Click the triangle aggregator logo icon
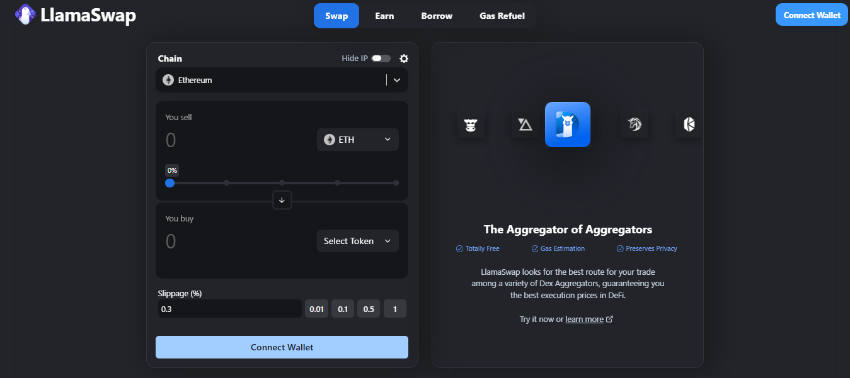 click(x=526, y=125)
